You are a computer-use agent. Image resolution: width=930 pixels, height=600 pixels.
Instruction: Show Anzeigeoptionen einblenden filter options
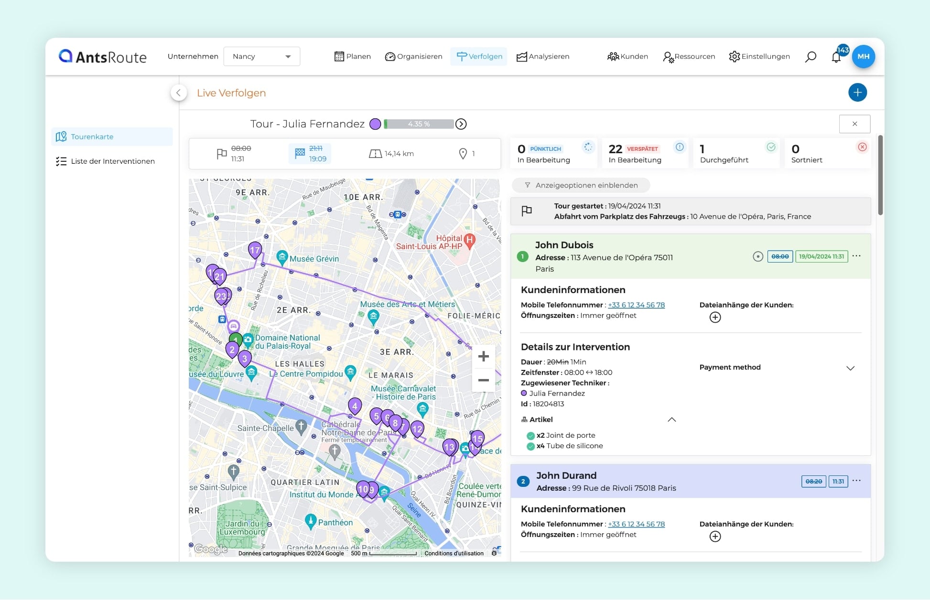(x=581, y=185)
